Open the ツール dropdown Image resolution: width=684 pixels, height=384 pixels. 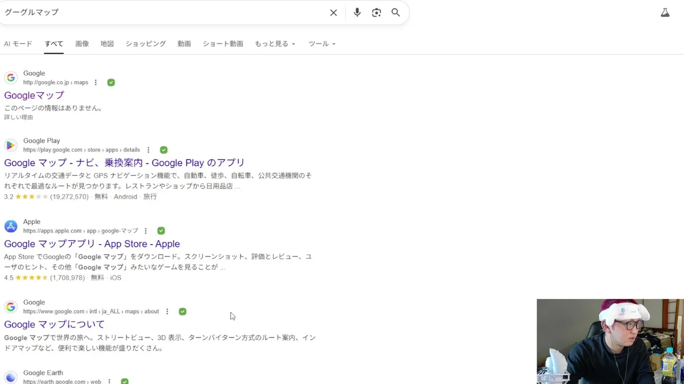pos(322,44)
